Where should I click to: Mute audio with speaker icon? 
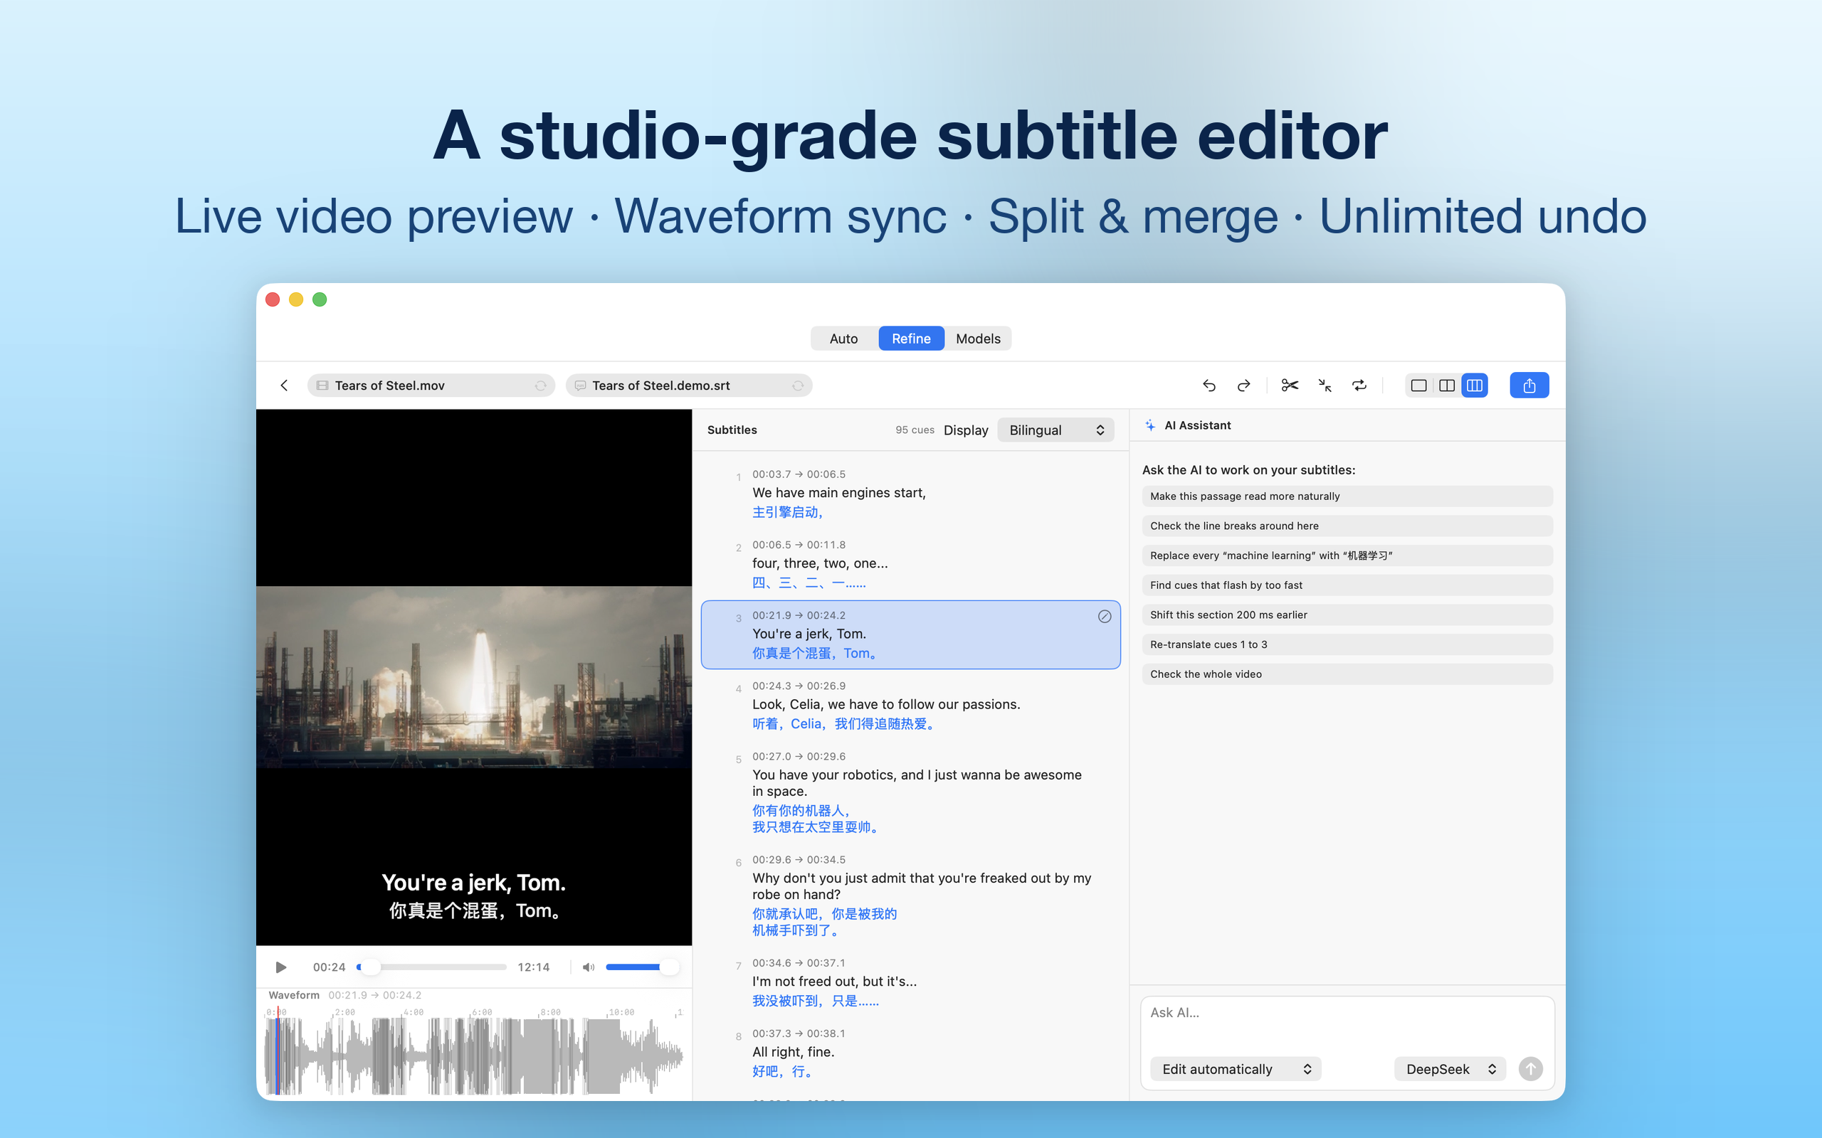pos(589,967)
